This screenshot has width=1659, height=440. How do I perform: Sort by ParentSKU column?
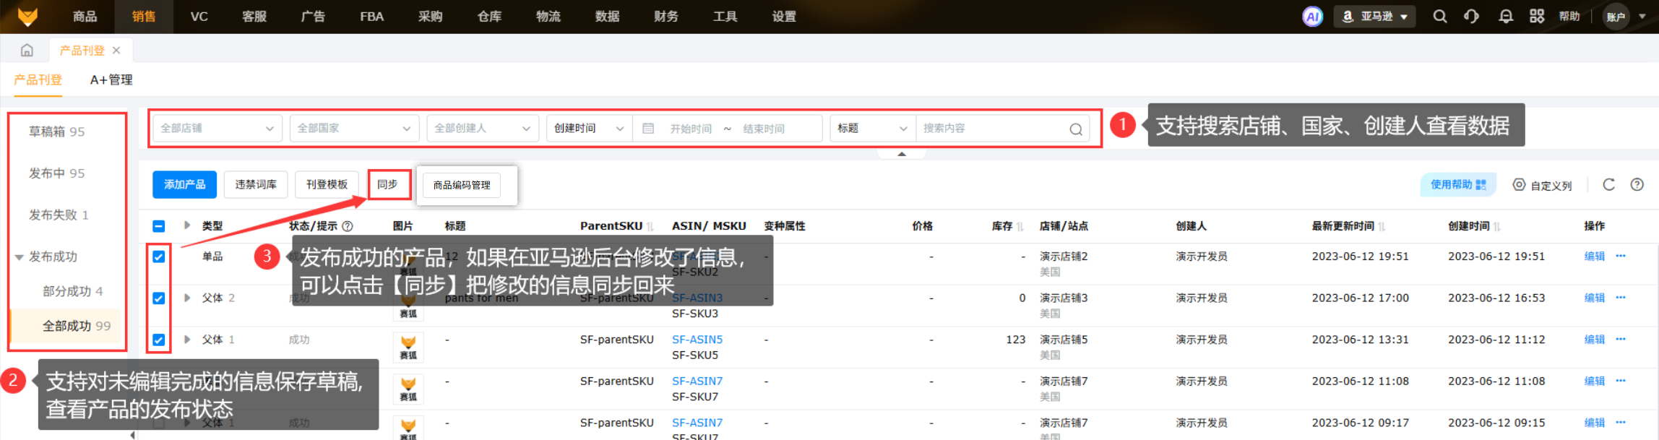point(650,226)
